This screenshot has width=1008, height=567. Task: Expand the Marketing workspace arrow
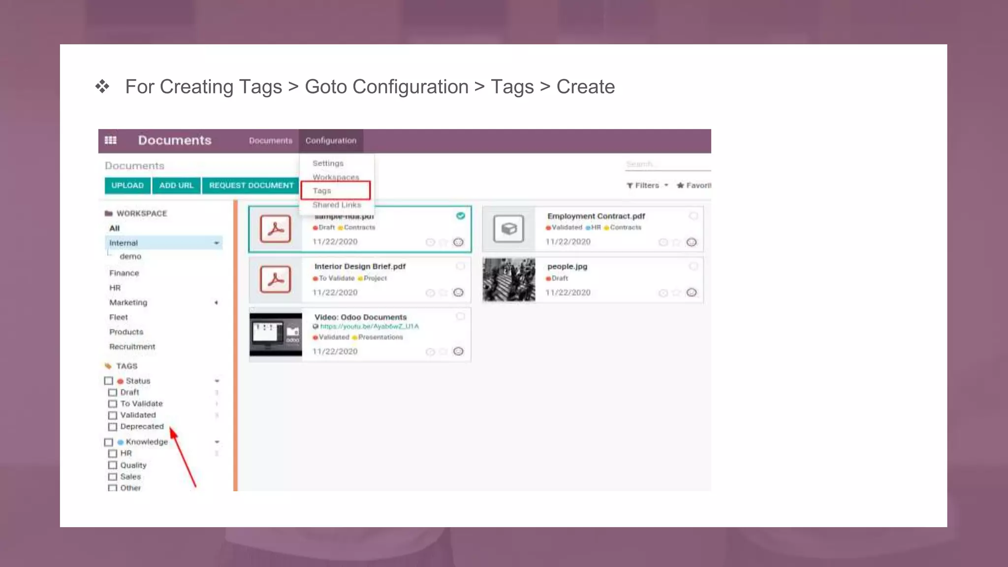click(x=216, y=303)
